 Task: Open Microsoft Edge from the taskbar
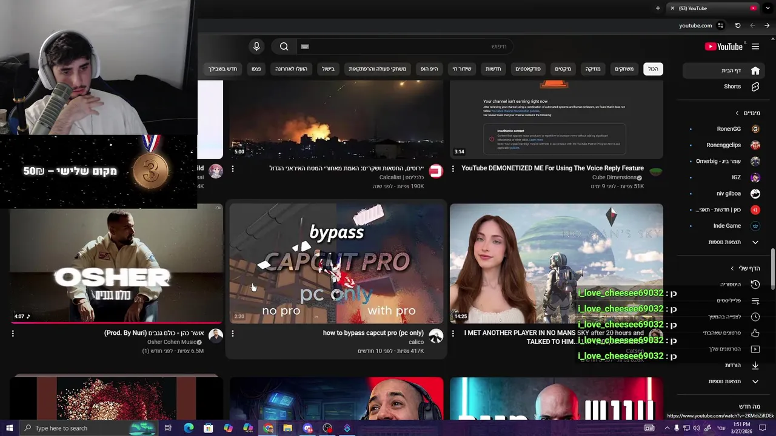189,428
